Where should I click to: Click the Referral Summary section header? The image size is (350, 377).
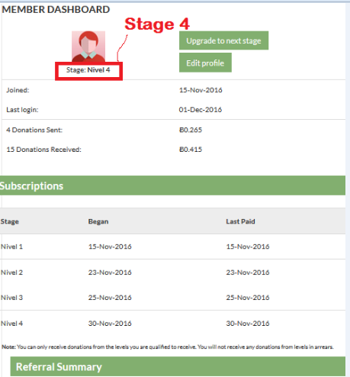[178, 366]
